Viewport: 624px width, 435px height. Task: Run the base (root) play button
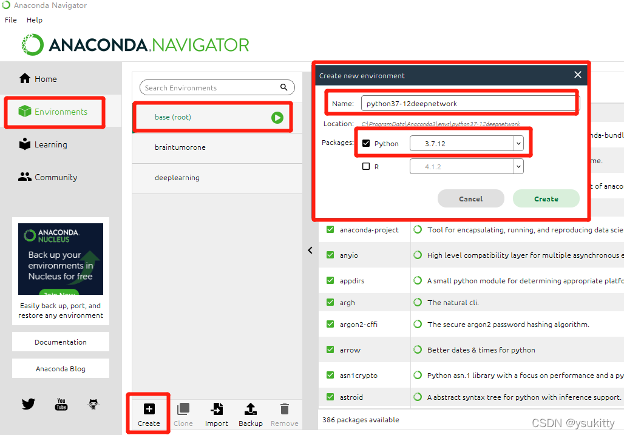tap(277, 117)
